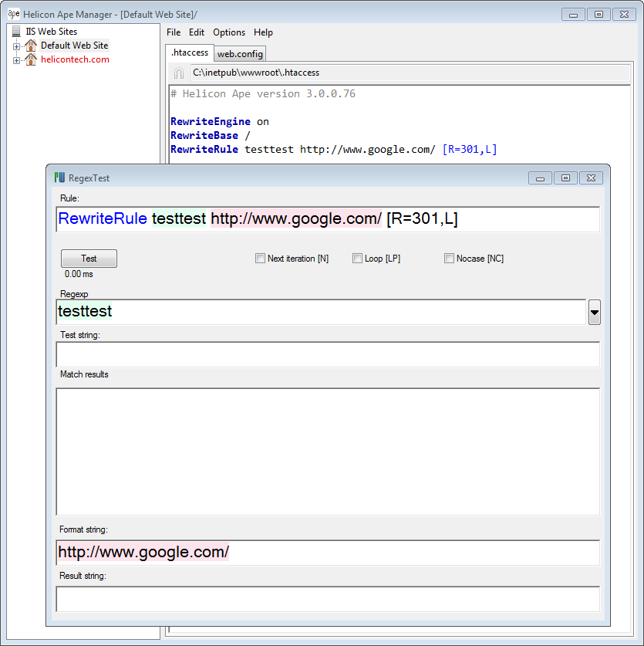
Task: Expand the helicontech.com tree node
Action: coord(16,60)
